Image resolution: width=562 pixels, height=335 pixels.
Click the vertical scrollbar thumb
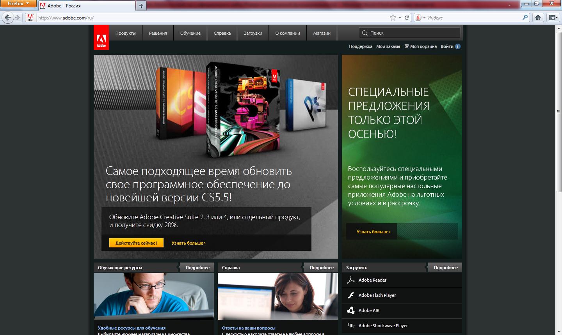[558, 112]
